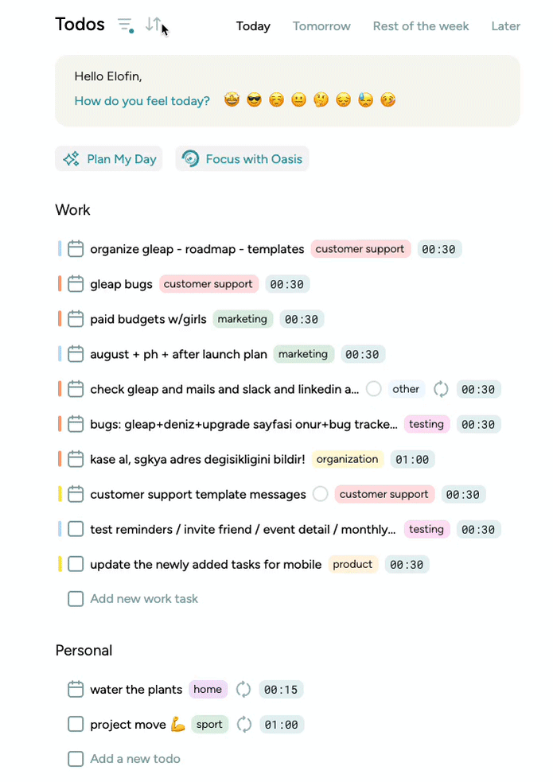Screen dimensions: 553x782
Task: Click the recurring icon on project move task
Action: coord(243,724)
